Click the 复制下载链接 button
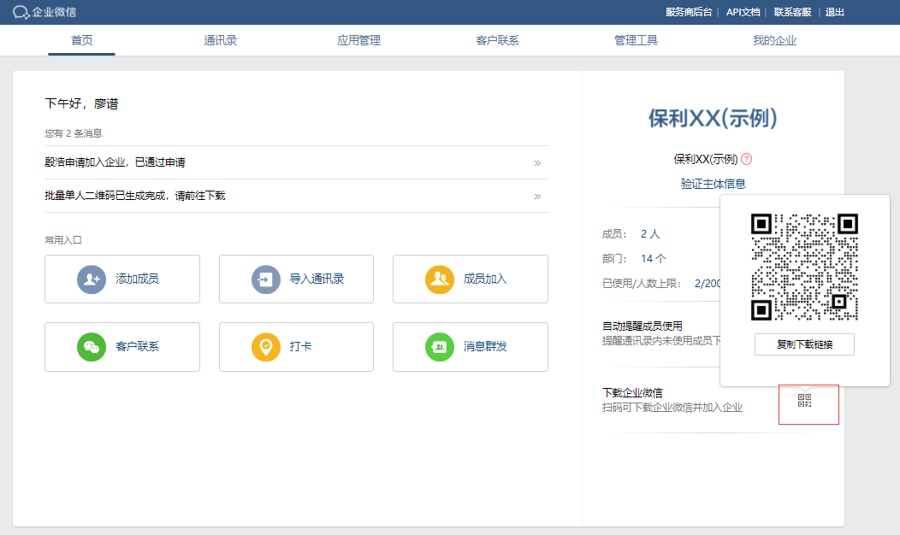Image resolution: width=900 pixels, height=535 pixels. pyautogui.click(x=804, y=344)
